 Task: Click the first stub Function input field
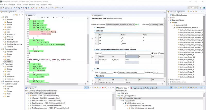[x=114, y=53]
